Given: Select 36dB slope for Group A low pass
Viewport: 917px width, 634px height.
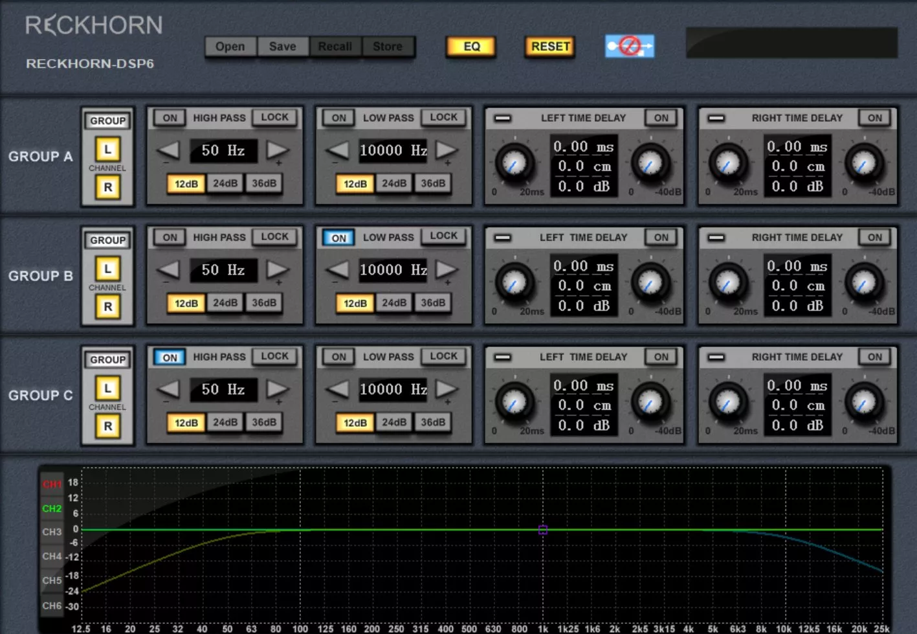Looking at the screenshot, I should (x=433, y=183).
